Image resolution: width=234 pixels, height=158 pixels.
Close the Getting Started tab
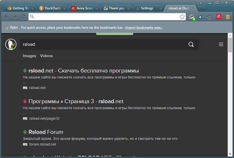[x=32, y=9]
